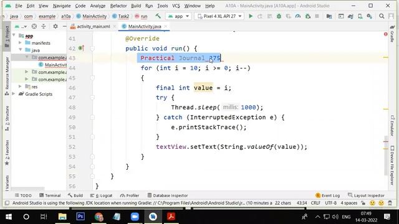The image size is (399, 224).
Task: Click the UTF-8 encoding in status bar
Action: point(330,203)
